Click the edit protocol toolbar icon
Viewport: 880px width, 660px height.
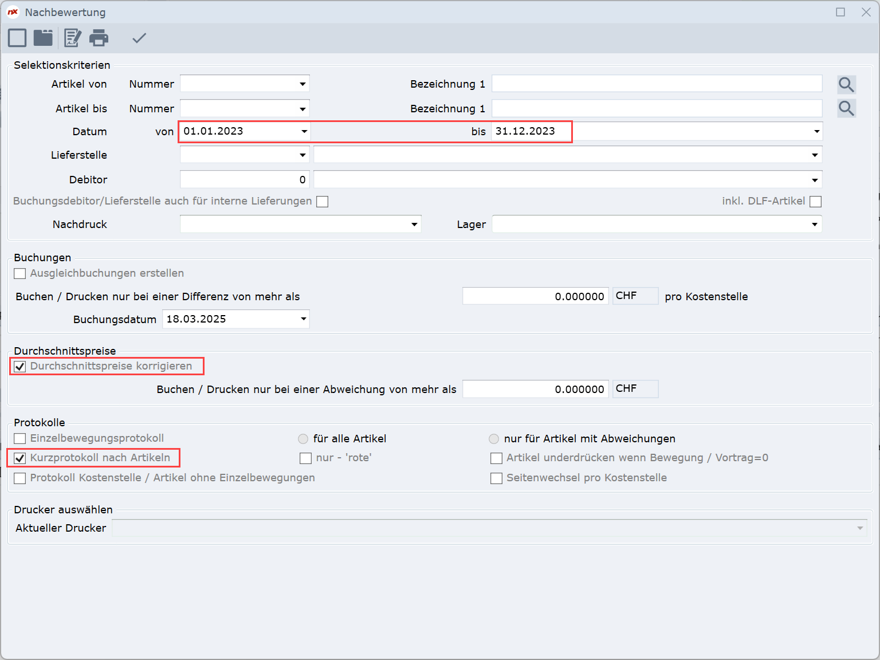(72, 38)
